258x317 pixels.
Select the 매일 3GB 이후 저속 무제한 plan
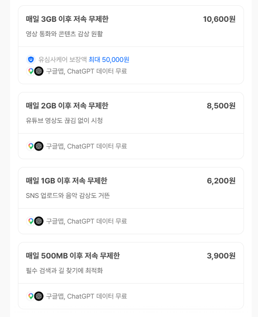pos(131,45)
